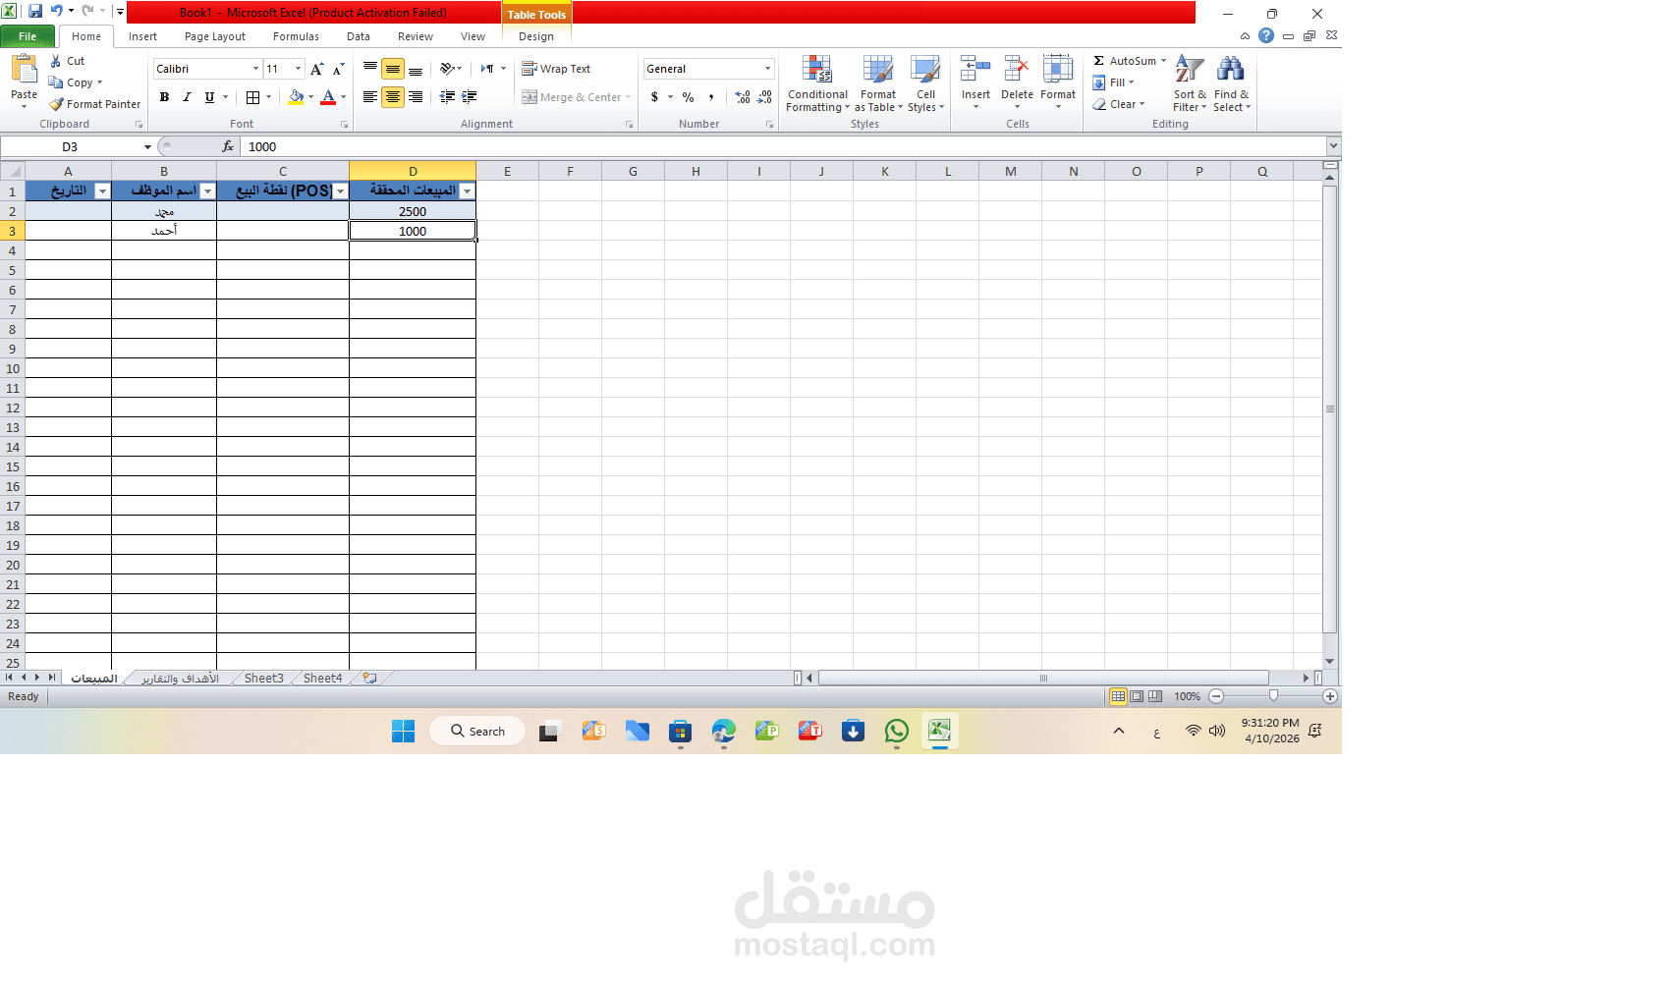This screenshot has width=1670, height=982.
Task: Switch to the Design ribbon tab
Action: pyautogui.click(x=536, y=36)
